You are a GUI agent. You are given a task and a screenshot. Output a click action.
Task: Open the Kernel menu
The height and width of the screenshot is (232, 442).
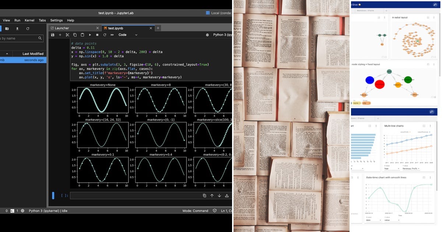pyautogui.click(x=29, y=20)
